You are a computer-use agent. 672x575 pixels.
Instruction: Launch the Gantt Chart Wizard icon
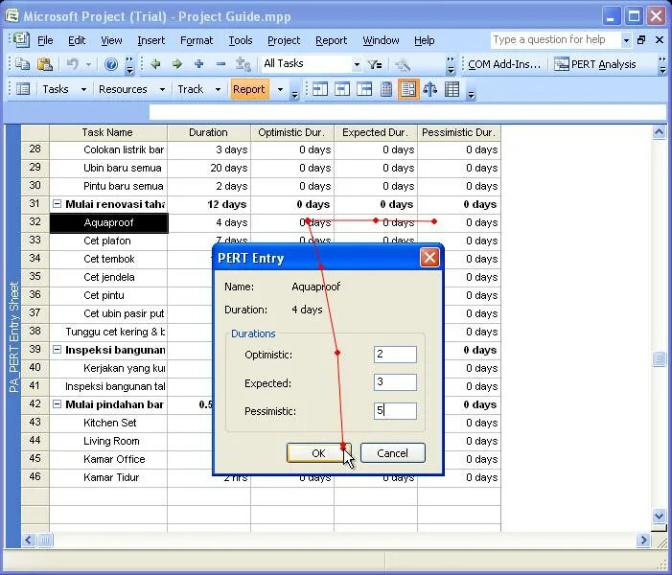(x=403, y=64)
